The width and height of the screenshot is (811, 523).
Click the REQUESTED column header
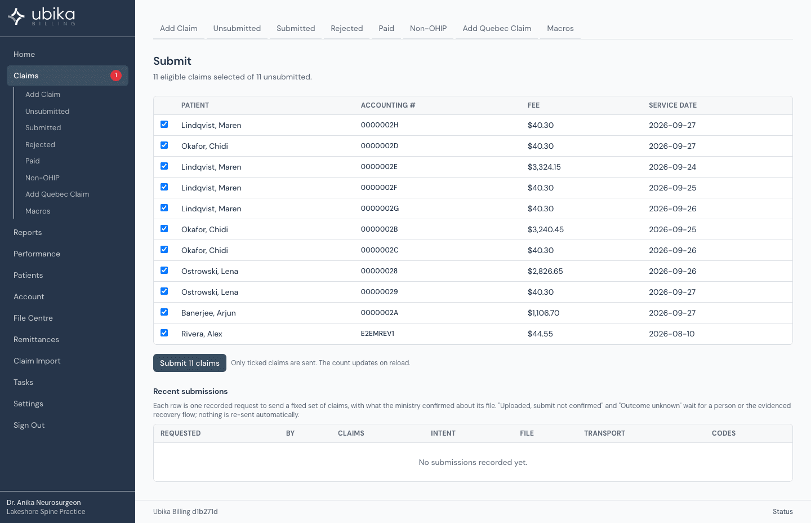click(x=180, y=433)
